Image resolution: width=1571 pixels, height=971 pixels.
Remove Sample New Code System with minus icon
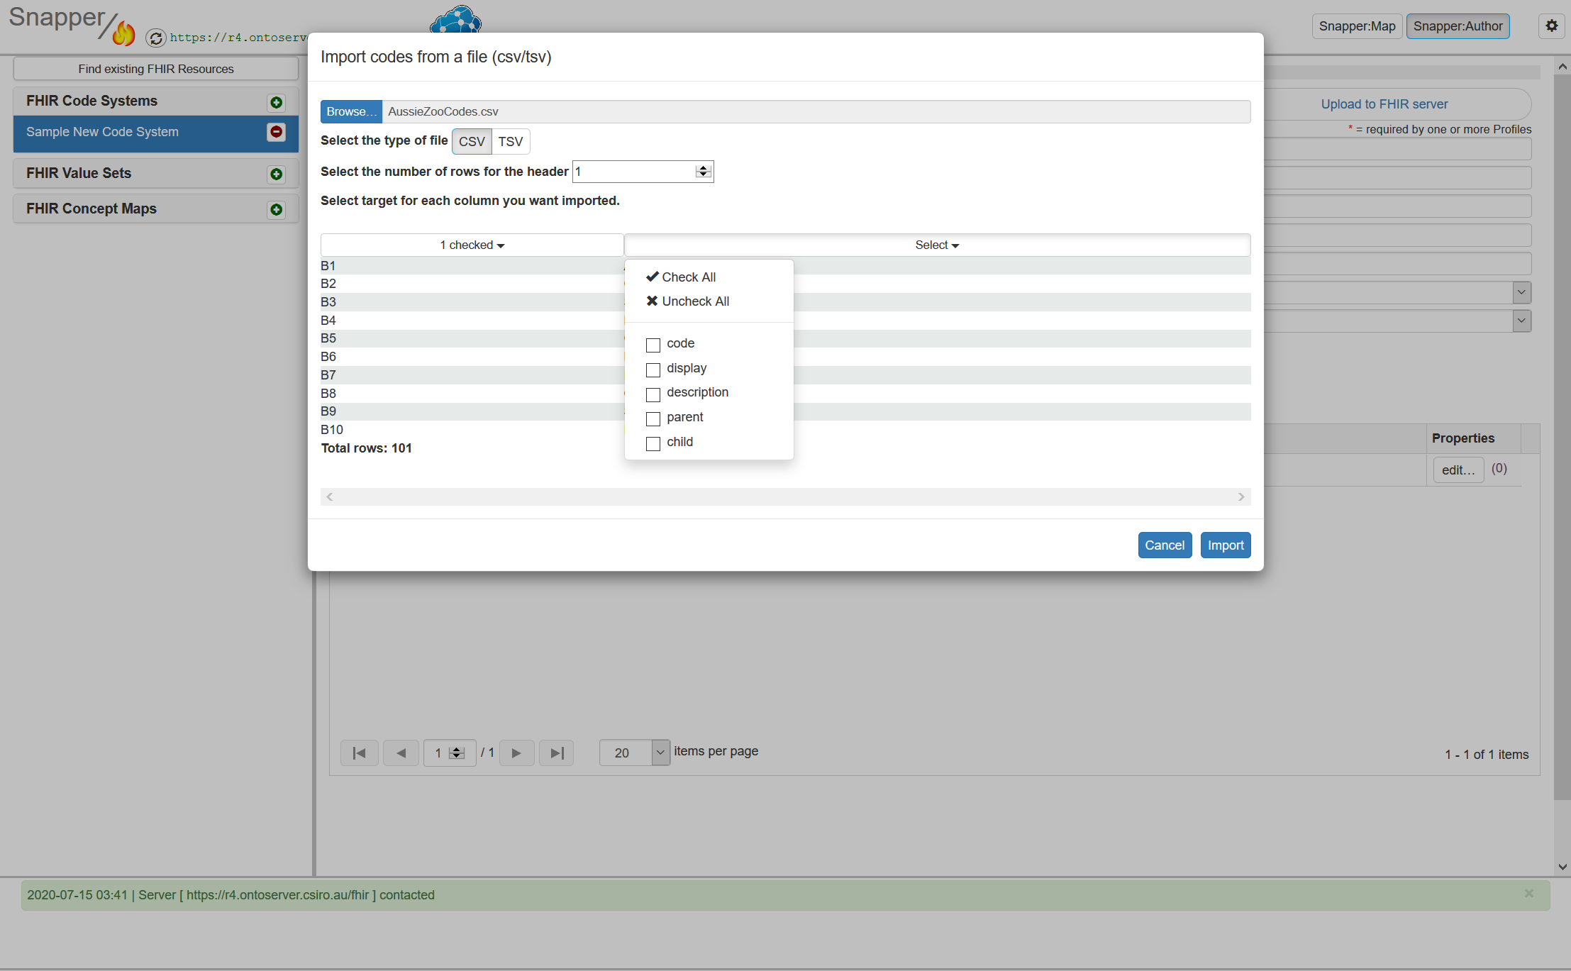pyautogui.click(x=277, y=132)
